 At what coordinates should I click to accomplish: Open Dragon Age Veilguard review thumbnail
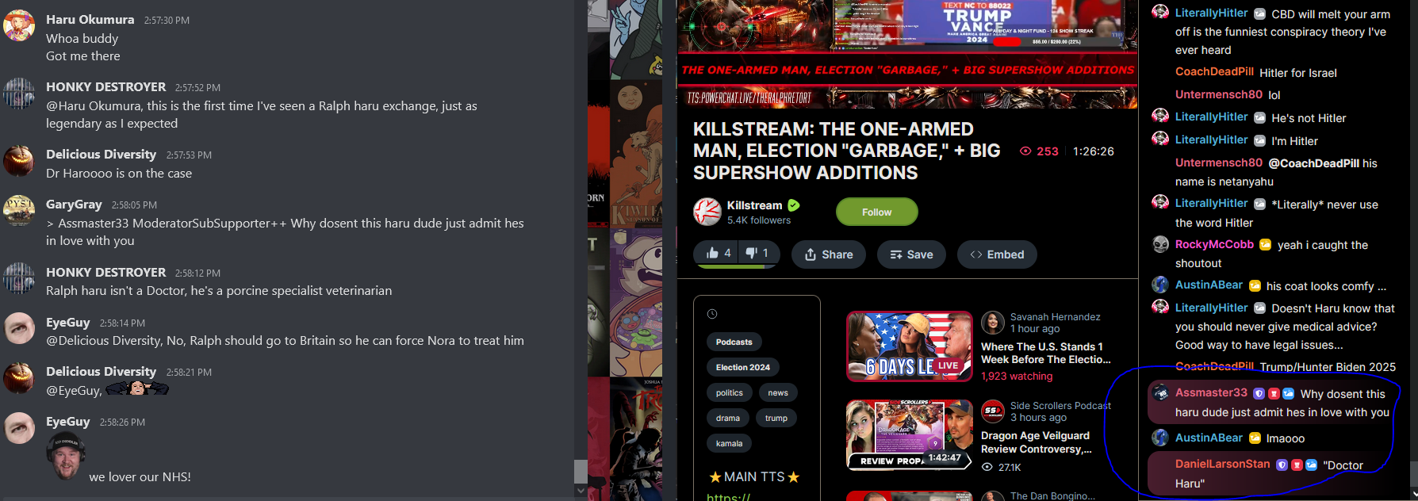(910, 435)
